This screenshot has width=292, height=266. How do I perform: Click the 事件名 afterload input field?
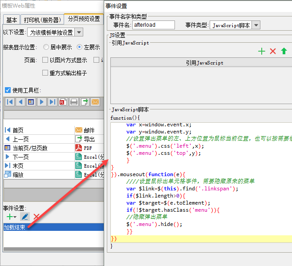pos(154,25)
